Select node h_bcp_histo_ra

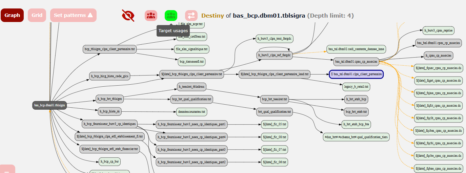coord(109,111)
